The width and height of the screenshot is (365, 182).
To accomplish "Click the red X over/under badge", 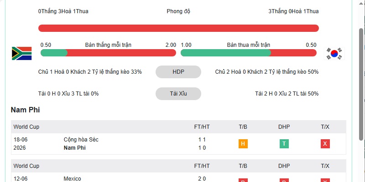I will [325, 144].
